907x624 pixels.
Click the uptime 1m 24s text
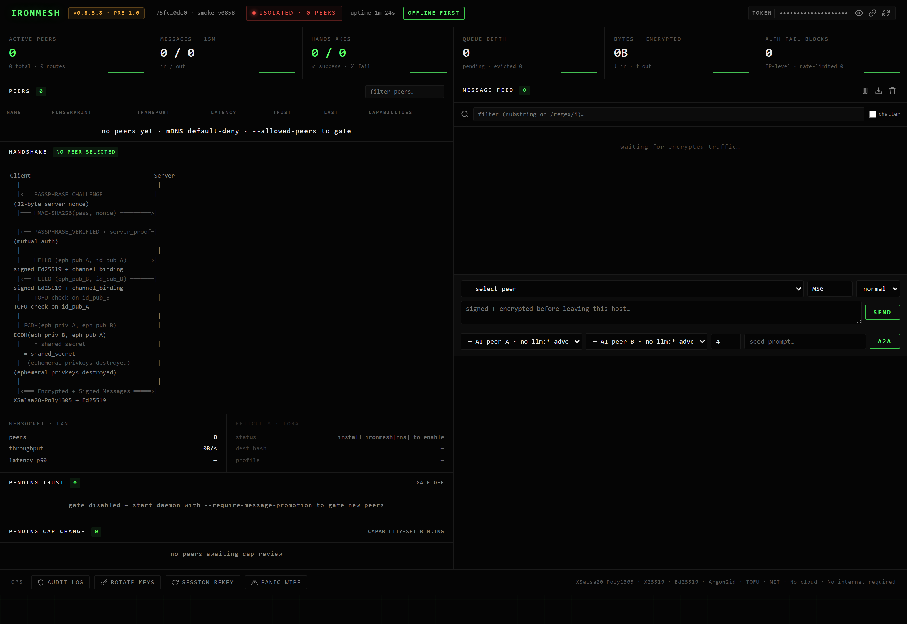click(x=373, y=13)
